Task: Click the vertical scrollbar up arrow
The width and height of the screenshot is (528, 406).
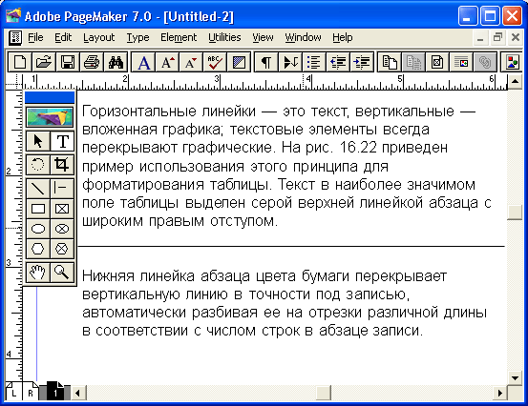Action: pos(515,81)
